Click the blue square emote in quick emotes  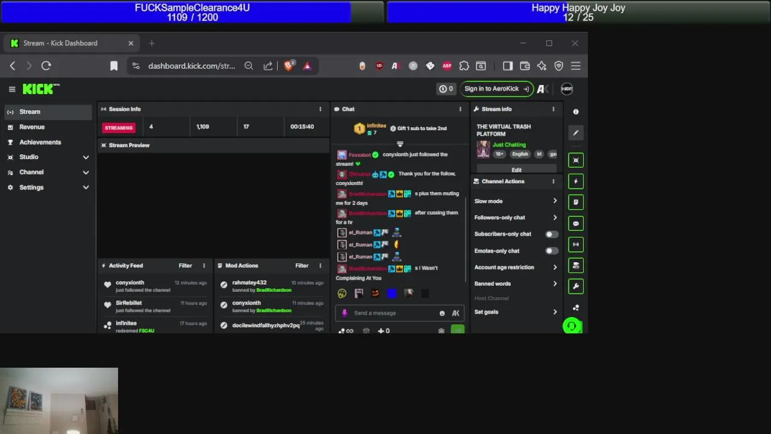click(392, 294)
